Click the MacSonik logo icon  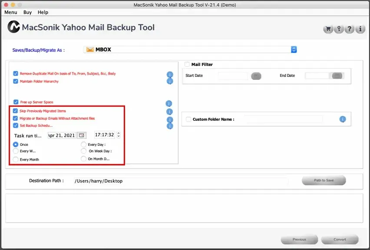tap(13, 26)
